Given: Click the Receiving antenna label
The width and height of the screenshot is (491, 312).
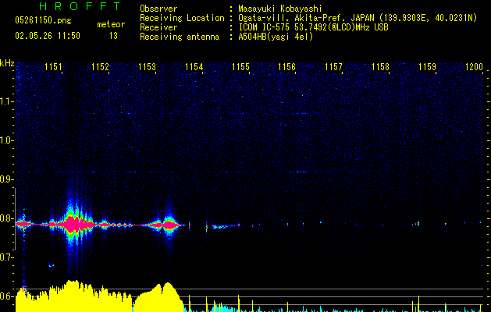Looking at the screenshot, I should 180,37.
